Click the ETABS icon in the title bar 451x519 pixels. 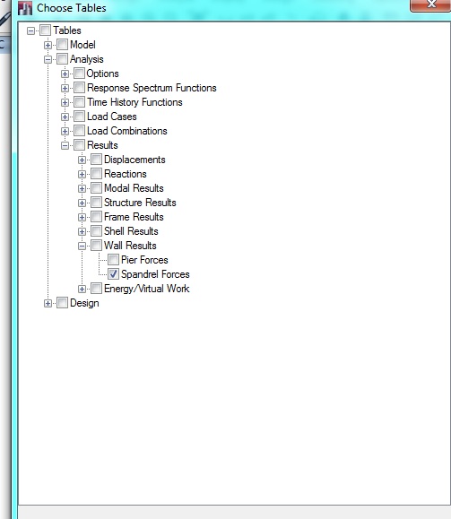click(x=25, y=8)
